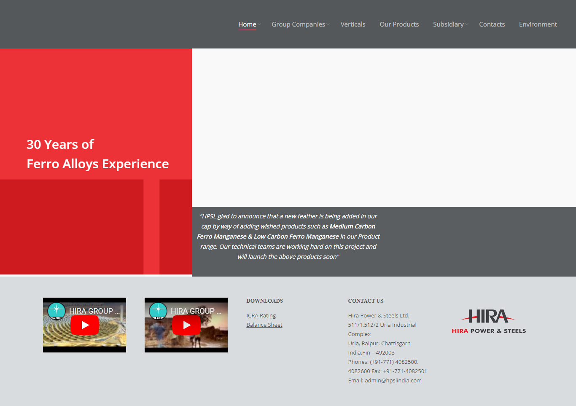Open the Home menu item
This screenshot has width=576, height=406.
pyautogui.click(x=247, y=24)
